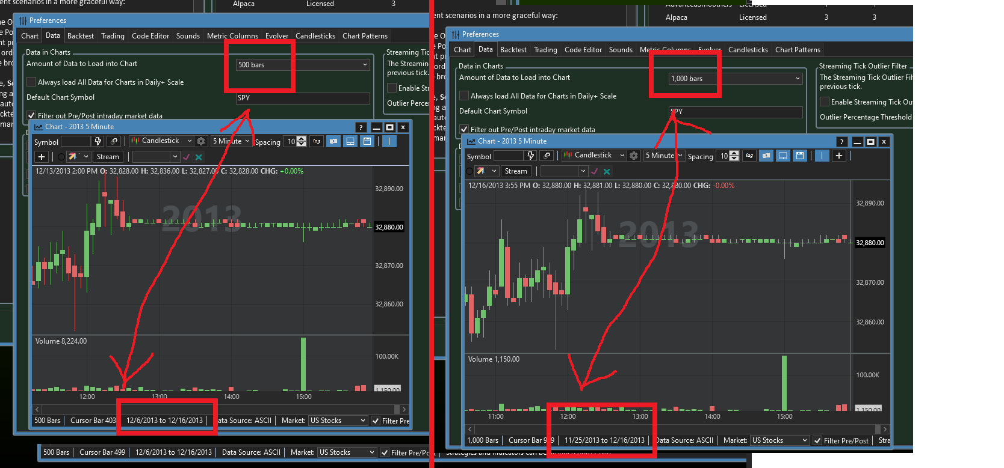Open Candlestick gear settings in 1,000-bar chart
Screen dimensions: 1004x468
tap(634, 156)
